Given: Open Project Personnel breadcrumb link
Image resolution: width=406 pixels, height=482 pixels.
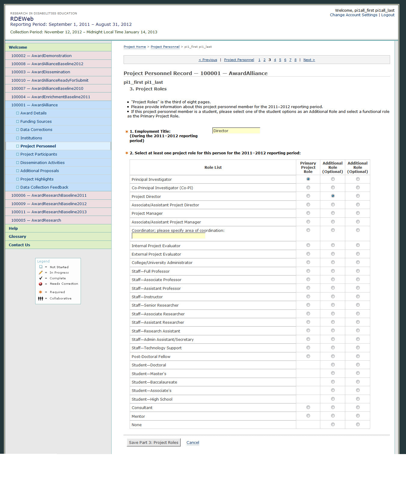Looking at the screenshot, I should pyautogui.click(x=165, y=47).
